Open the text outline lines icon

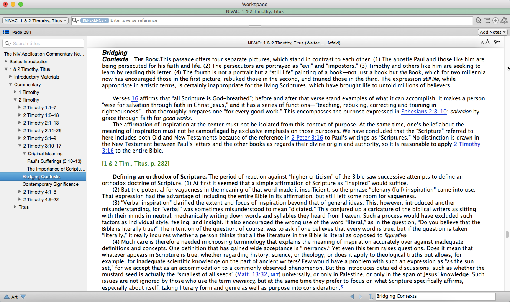[487, 21]
